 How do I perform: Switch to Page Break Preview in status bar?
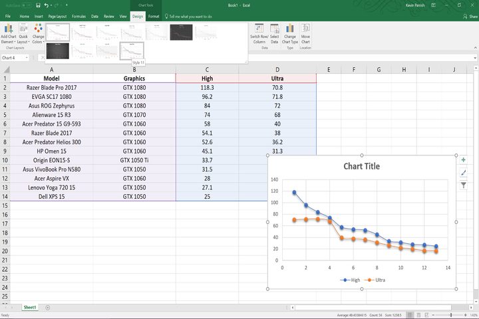(426, 315)
